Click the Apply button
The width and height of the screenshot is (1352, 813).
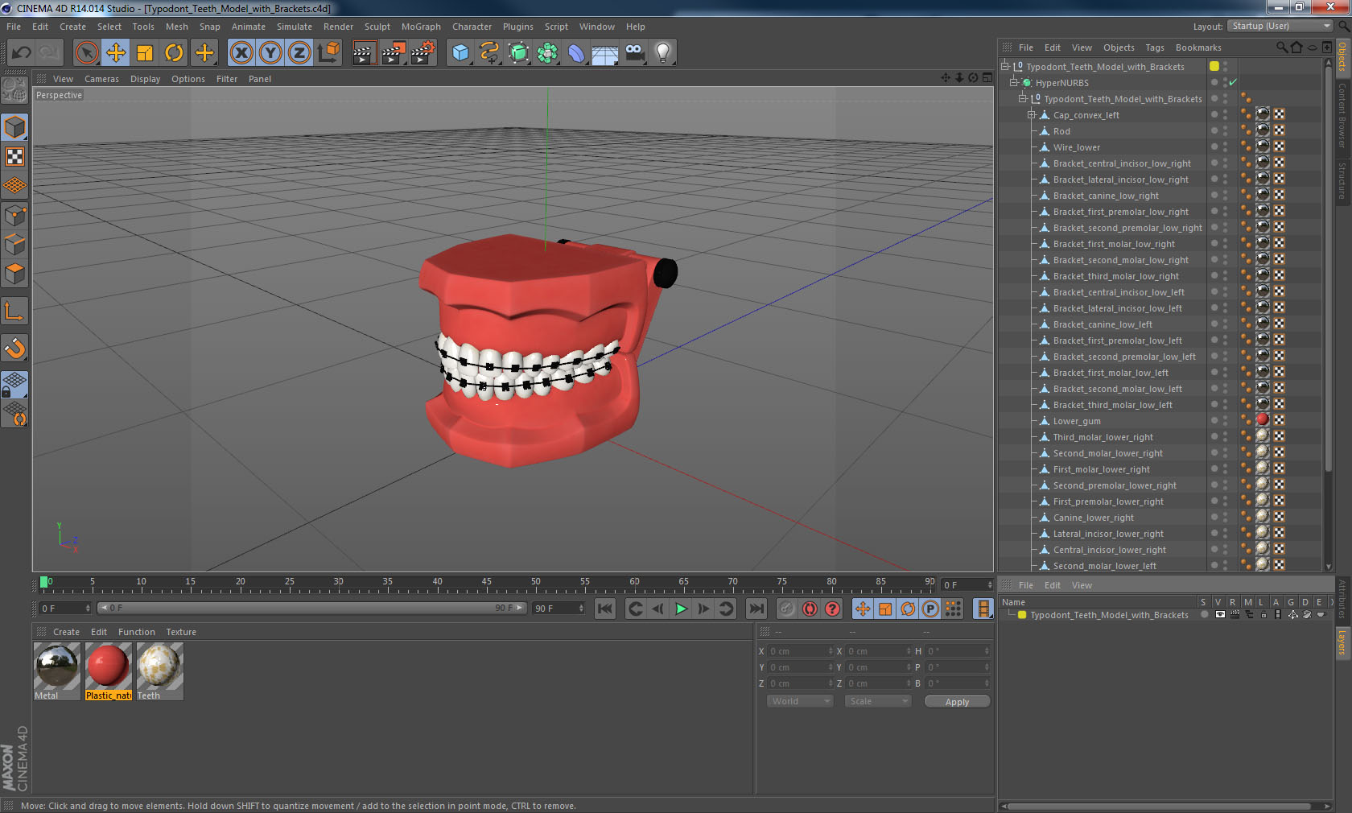957,702
